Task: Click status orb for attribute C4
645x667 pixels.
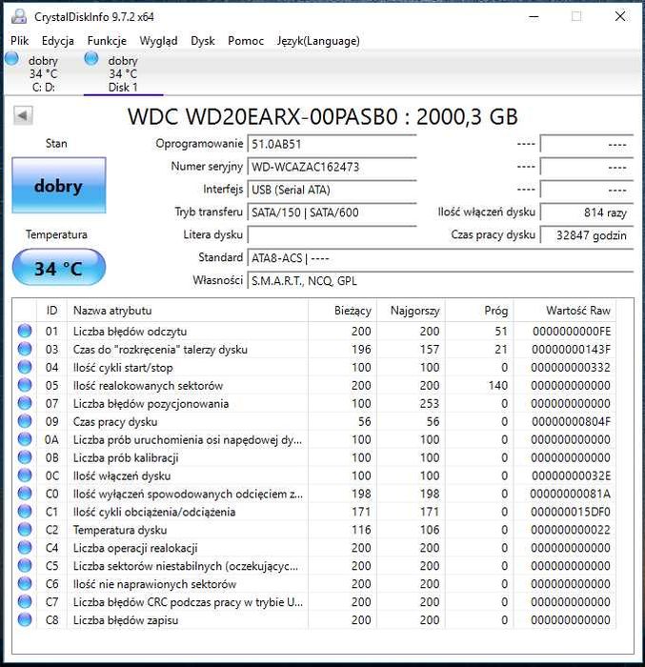Action: (x=25, y=548)
